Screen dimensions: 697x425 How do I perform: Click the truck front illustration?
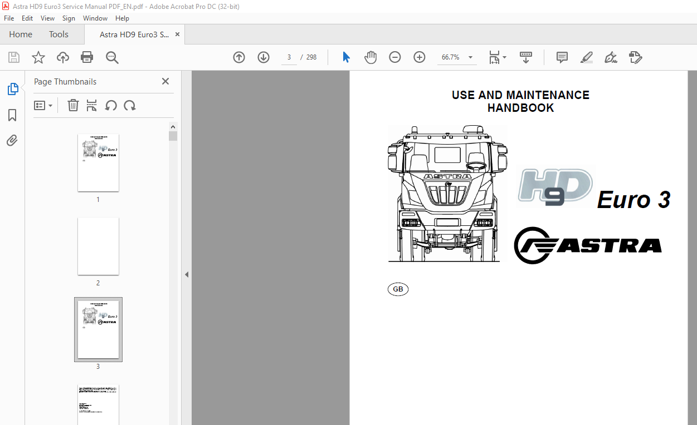(448, 194)
